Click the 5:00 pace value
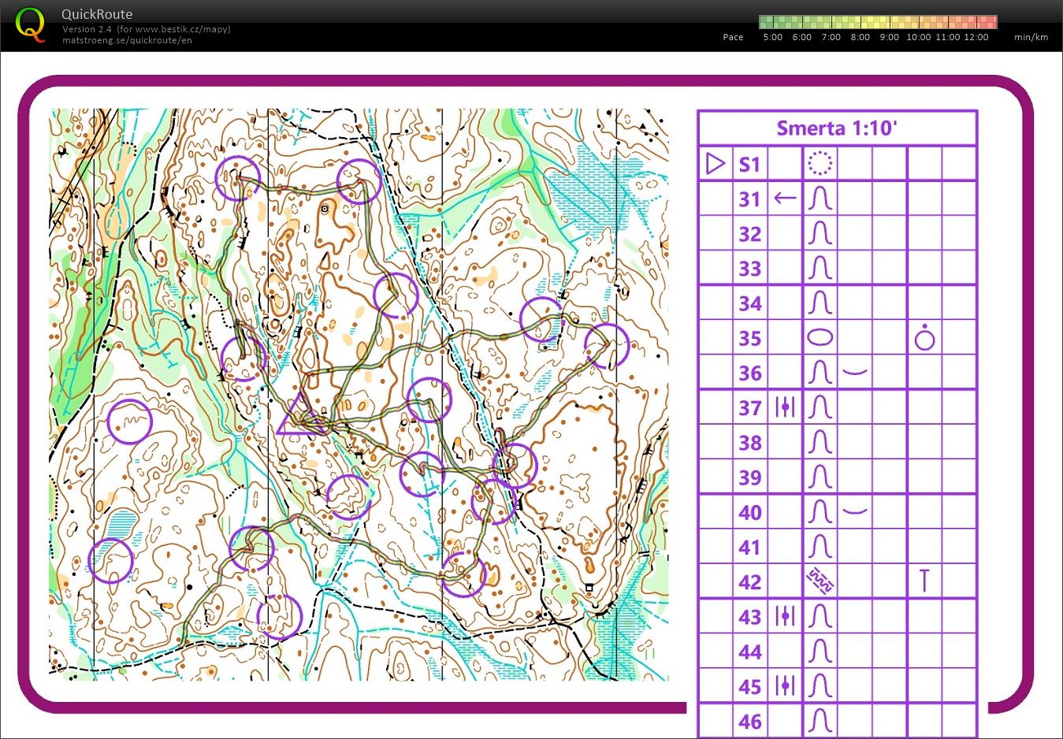This screenshot has height=739, width=1063. point(773,37)
